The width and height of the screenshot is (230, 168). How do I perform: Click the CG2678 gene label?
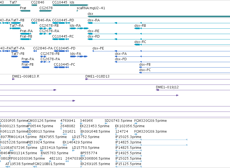point(46,8)
